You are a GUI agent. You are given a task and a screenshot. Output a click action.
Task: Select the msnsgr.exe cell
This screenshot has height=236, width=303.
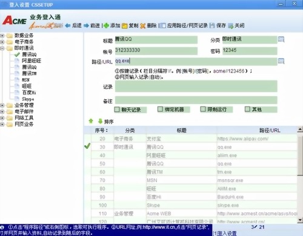point(257,180)
